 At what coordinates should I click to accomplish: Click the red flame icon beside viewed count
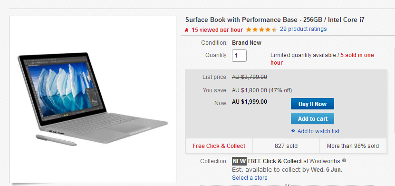[187, 30]
